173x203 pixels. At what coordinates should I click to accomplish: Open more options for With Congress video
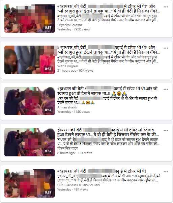[166, 48]
